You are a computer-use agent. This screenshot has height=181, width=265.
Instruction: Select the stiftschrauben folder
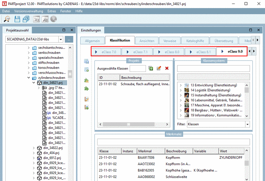[x=49, y=63]
